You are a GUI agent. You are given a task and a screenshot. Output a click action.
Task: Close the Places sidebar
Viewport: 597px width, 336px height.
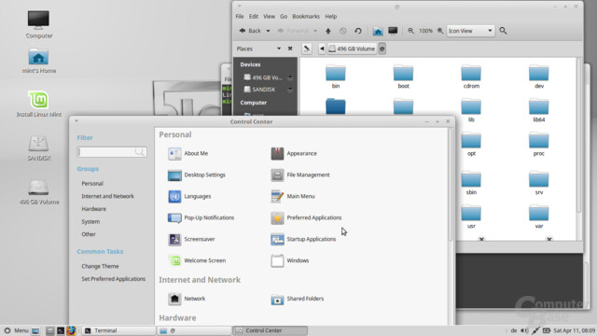point(290,49)
